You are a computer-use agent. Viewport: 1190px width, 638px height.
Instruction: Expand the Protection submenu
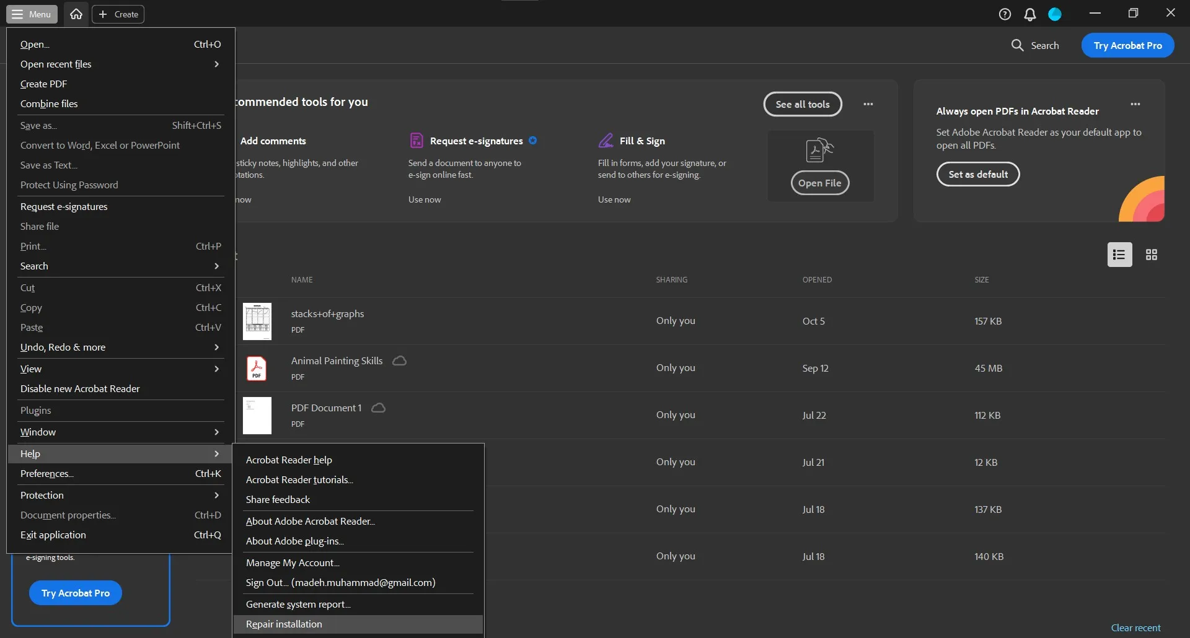[118, 496]
